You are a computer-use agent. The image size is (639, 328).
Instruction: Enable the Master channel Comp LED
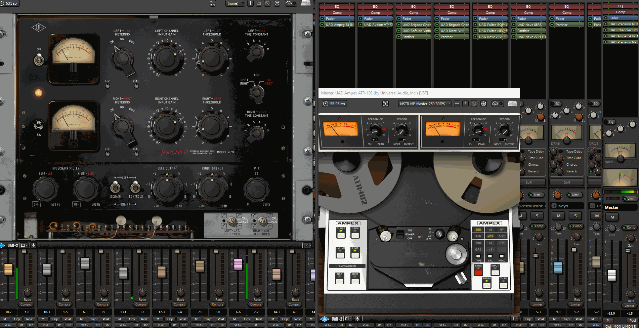[x=624, y=228]
